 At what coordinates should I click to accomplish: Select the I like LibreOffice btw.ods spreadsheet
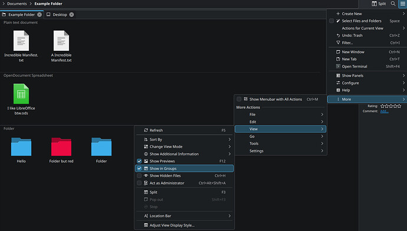click(21, 99)
